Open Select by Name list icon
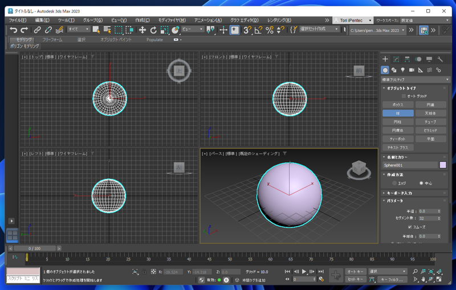The image size is (456, 290). click(107, 30)
